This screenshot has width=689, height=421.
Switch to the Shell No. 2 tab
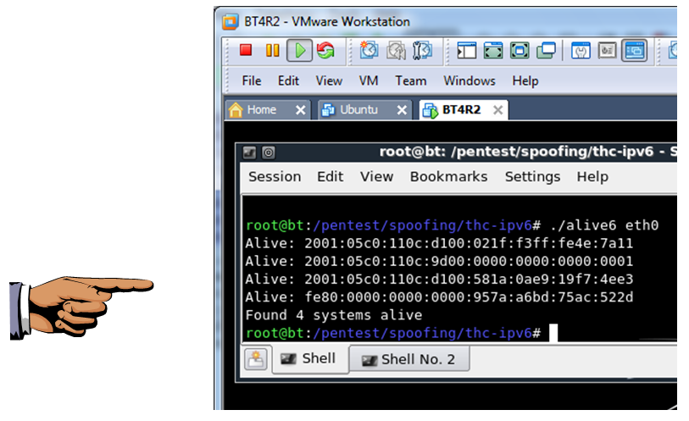point(409,359)
